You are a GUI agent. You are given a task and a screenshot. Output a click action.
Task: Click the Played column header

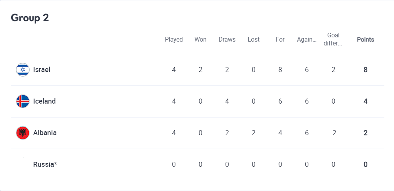(x=174, y=39)
